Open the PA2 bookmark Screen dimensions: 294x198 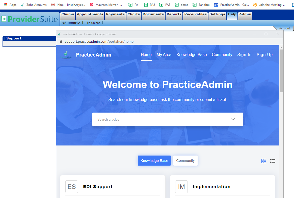[x=149, y=5]
